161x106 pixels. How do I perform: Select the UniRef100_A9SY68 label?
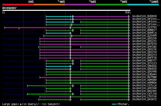pos(144,88)
